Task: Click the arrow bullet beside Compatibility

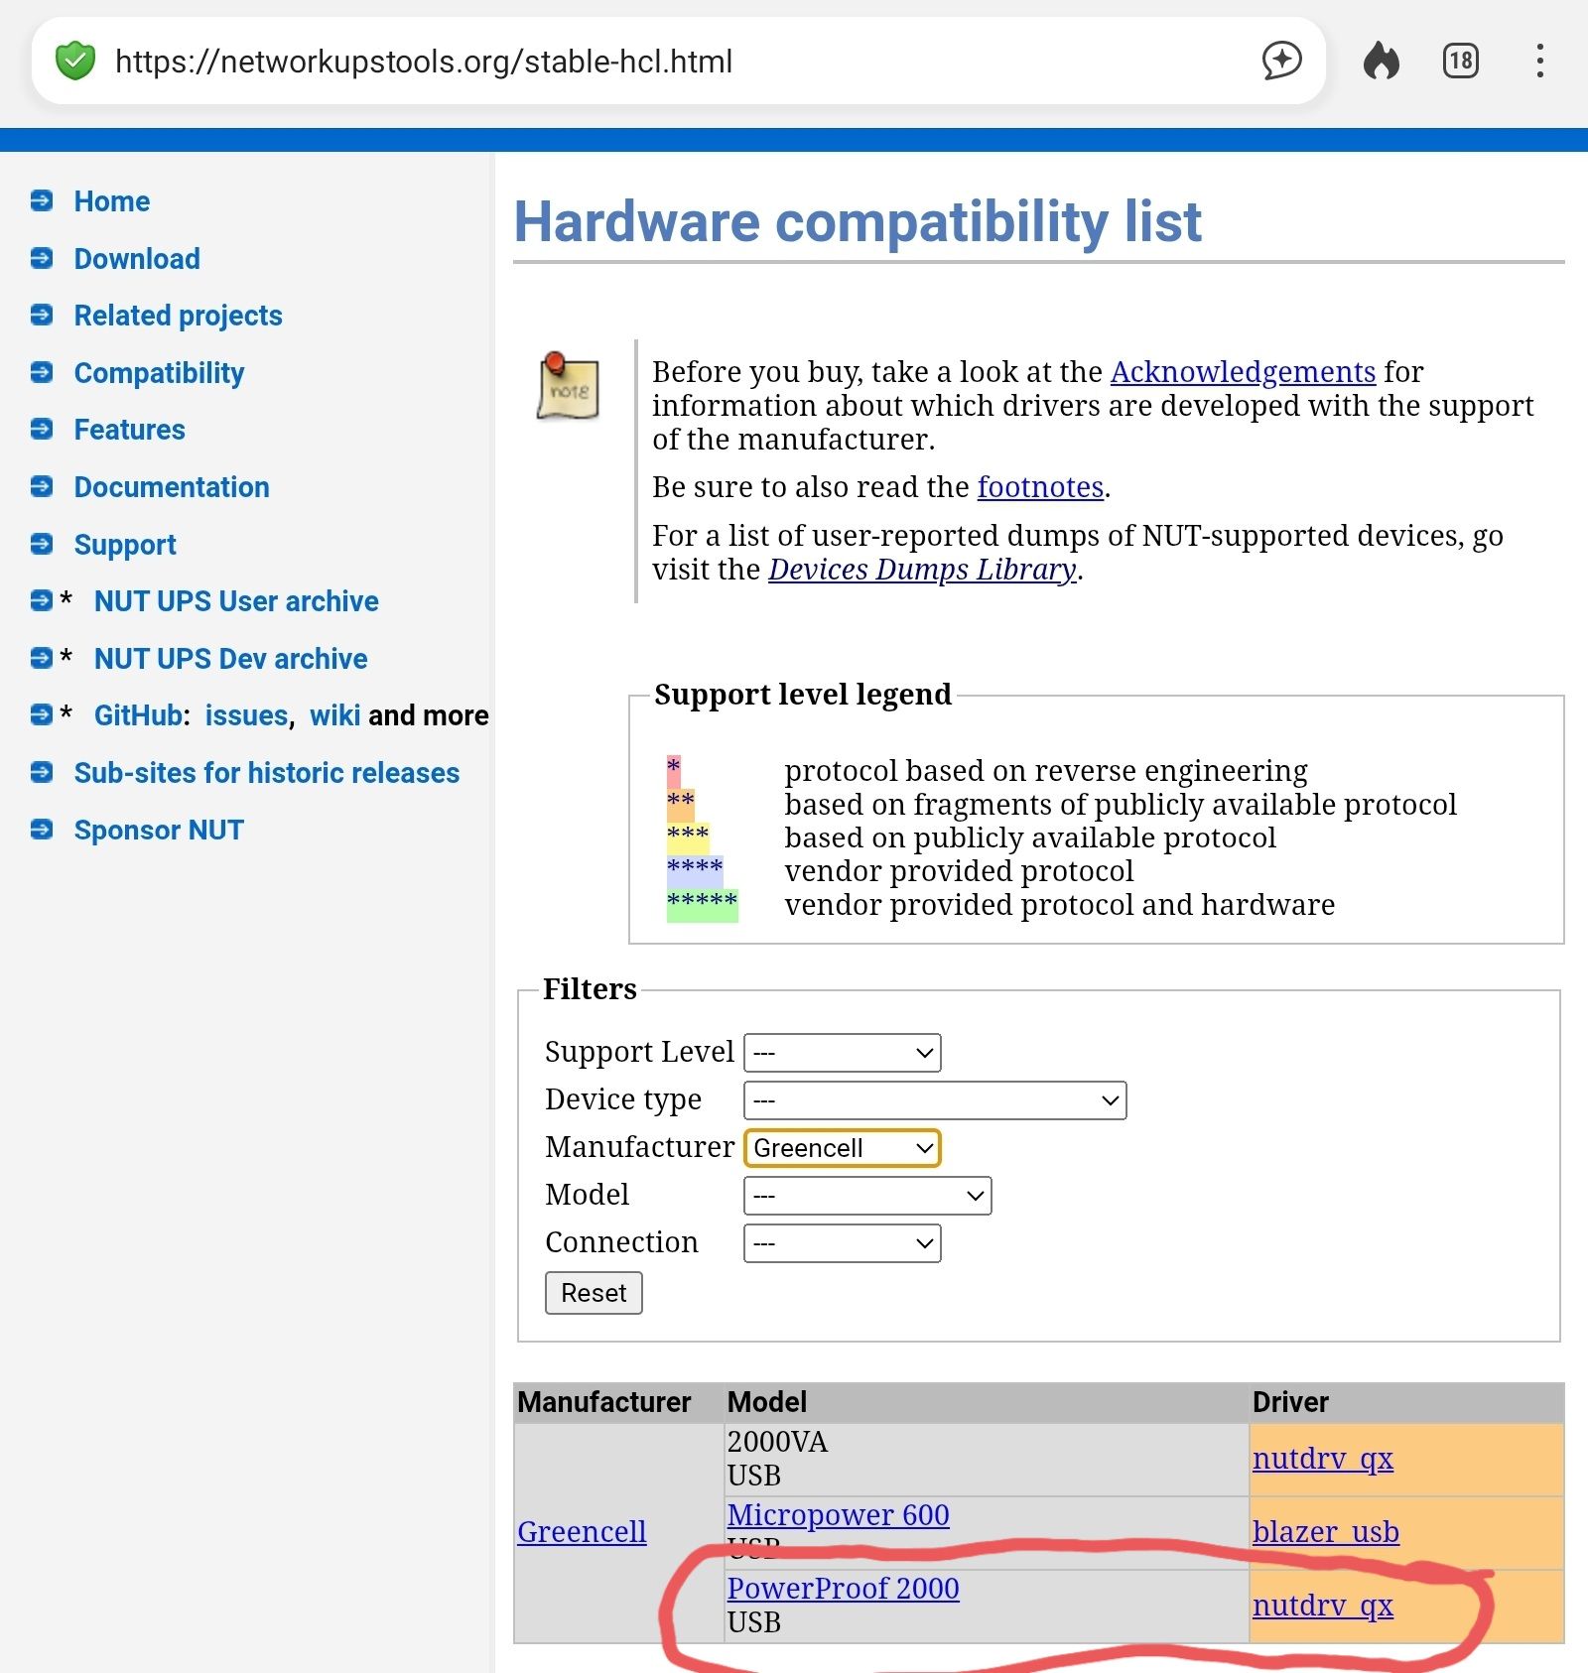Action: point(42,372)
